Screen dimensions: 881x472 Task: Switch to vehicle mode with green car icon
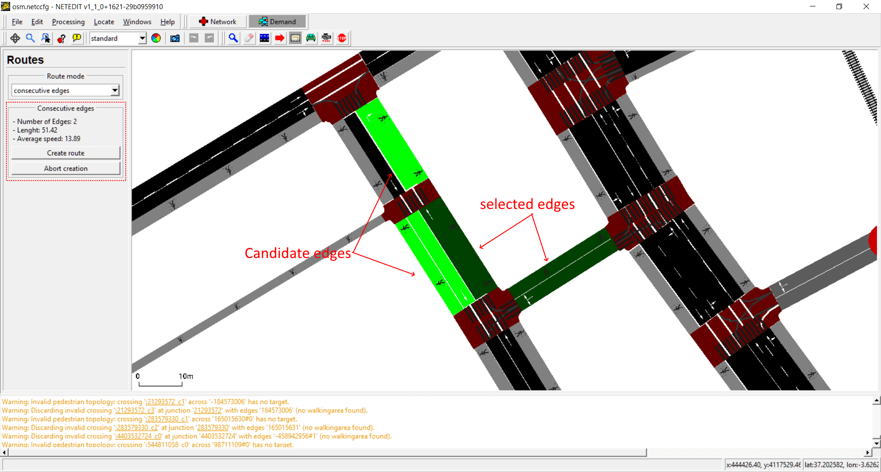(311, 38)
